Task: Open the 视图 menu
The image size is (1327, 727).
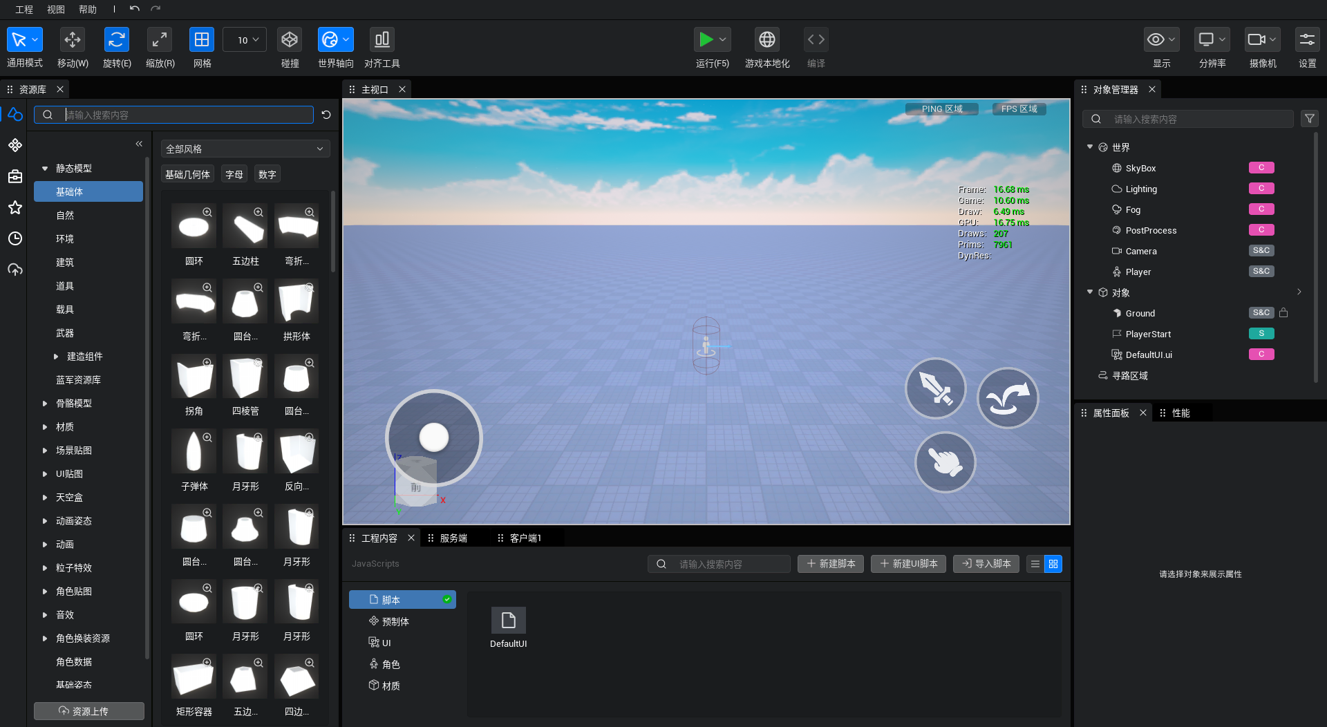Action: (56, 9)
